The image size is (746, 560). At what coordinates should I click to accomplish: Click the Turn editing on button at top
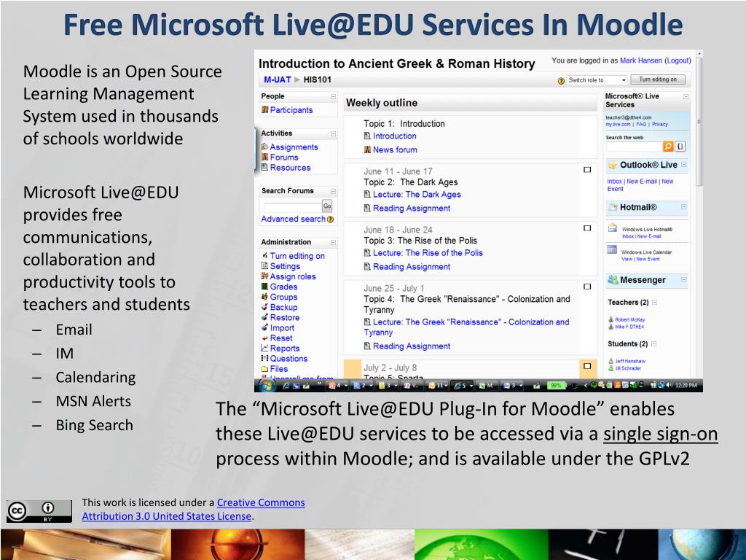coord(658,79)
